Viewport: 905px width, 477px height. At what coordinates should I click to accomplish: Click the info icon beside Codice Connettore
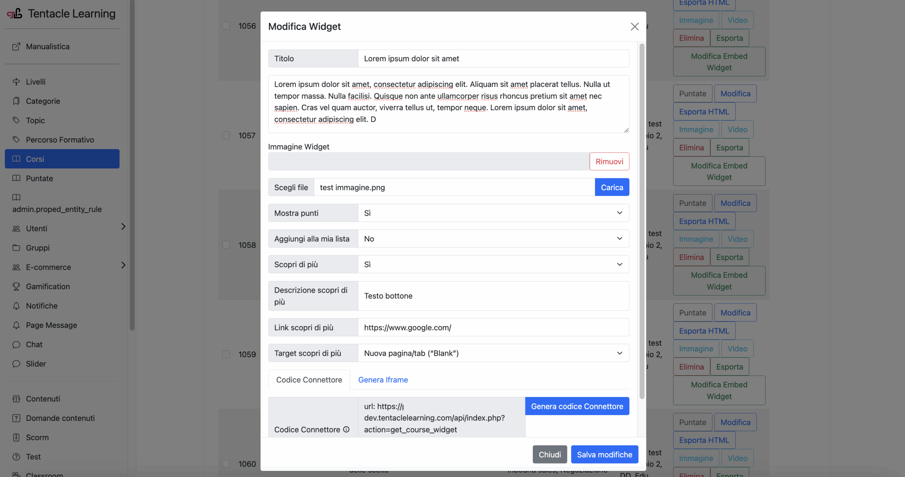pyautogui.click(x=346, y=429)
